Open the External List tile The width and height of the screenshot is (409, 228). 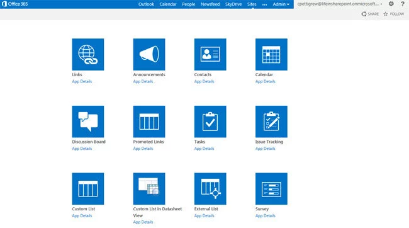pos(210,188)
